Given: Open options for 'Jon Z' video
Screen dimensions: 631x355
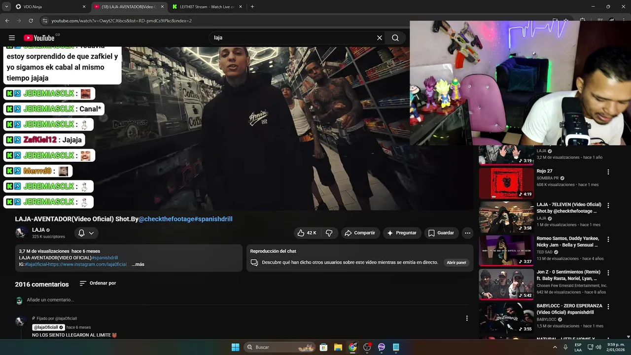Looking at the screenshot, I should pyautogui.click(x=608, y=273).
